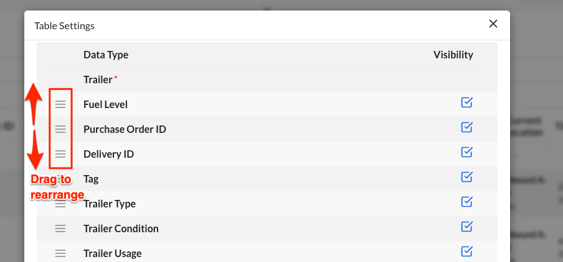Click the Visibility column header
This screenshot has height=262, width=563.
453,55
